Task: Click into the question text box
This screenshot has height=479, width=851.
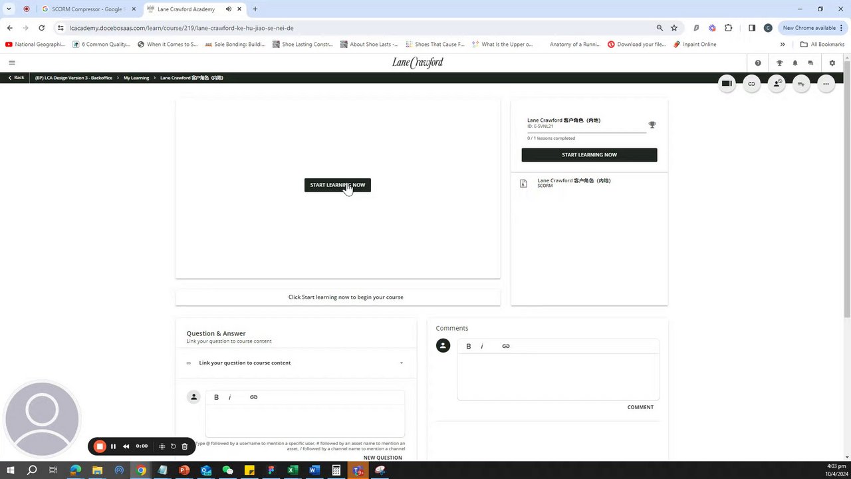Action: [x=305, y=421]
